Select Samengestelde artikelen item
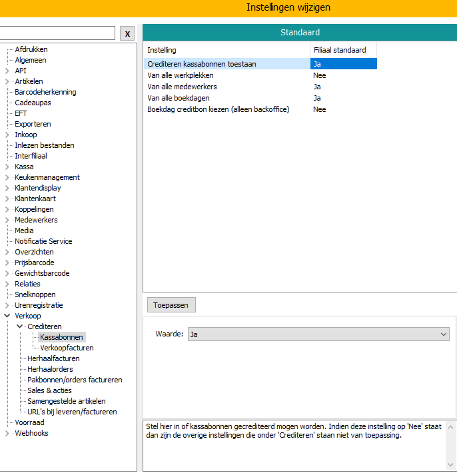The height and width of the screenshot is (475, 457). pyautogui.click(x=67, y=401)
